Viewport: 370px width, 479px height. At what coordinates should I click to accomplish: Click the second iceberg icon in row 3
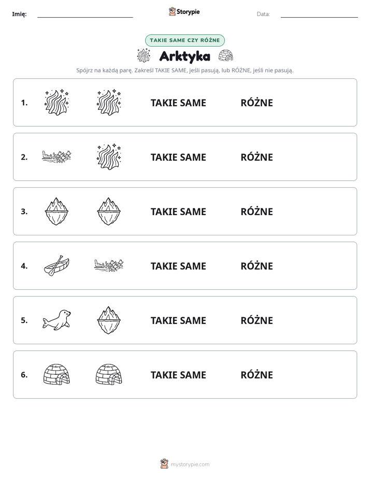click(x=109, y=212)
